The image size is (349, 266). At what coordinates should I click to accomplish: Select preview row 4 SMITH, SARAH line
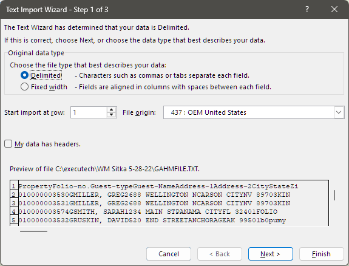[147, 211]
